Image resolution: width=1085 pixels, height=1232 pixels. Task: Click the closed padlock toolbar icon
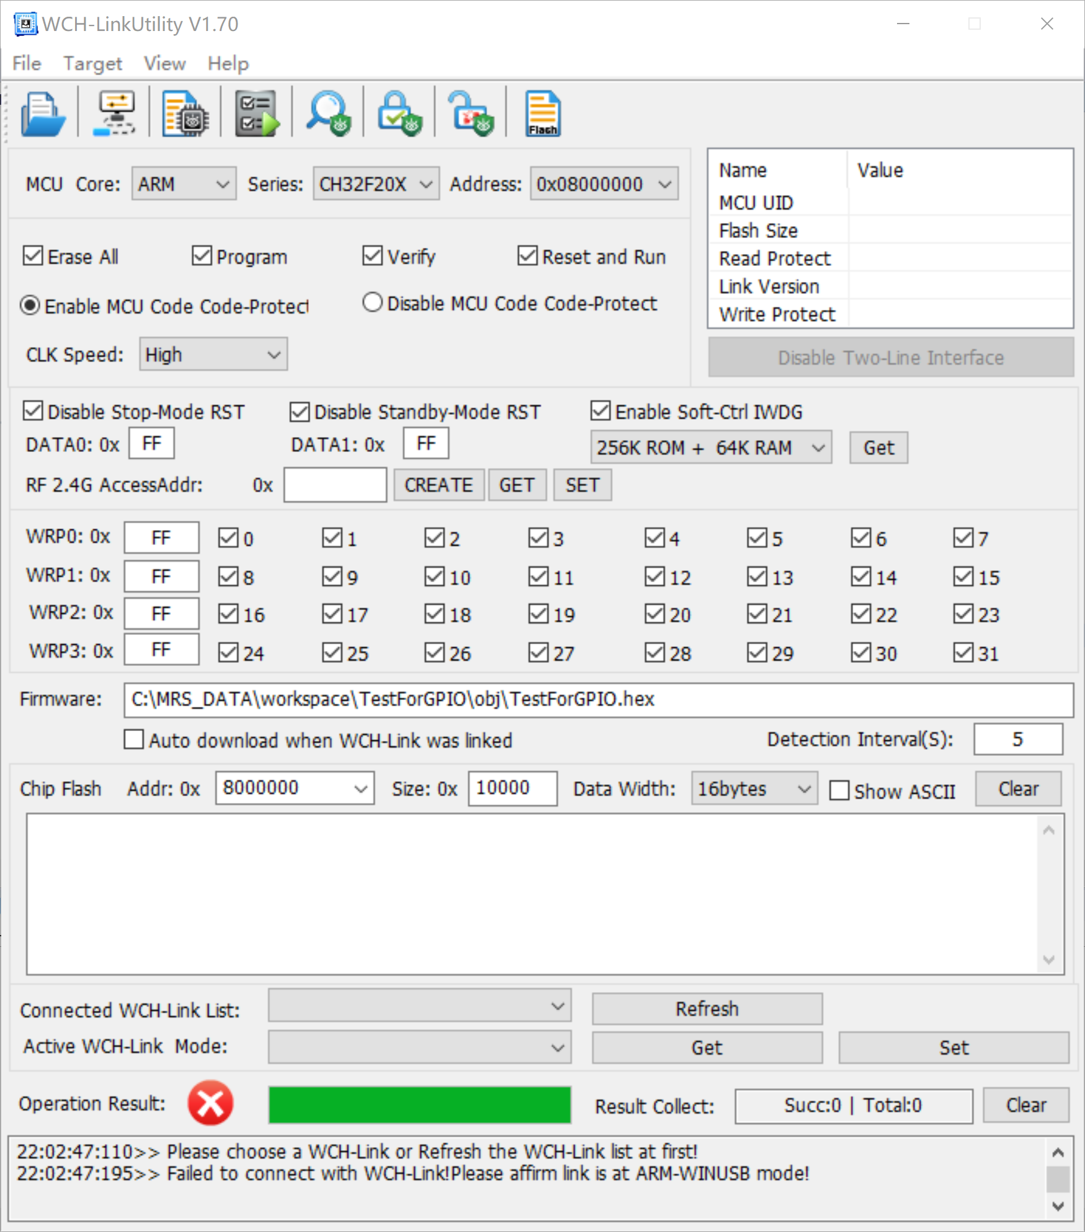[400, 113]
